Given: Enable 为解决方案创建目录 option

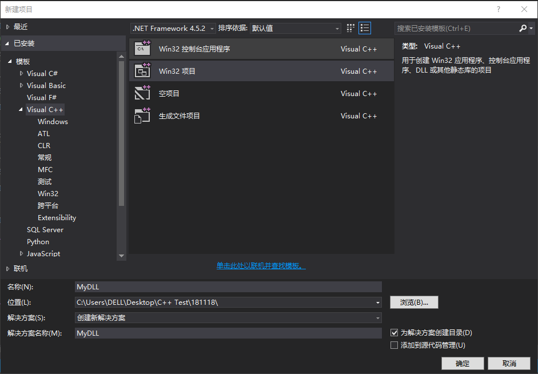Looking at the screenshot, I should (x=394, y=332).
